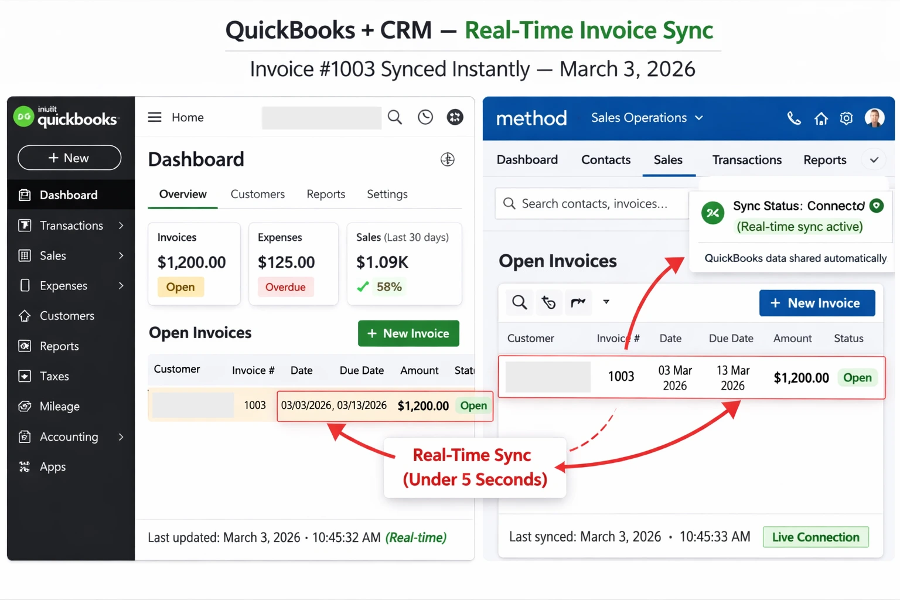Screen dimensions: 900x600
Task: Click the Open status in the Method invoice row
Action: click(857, 378)
